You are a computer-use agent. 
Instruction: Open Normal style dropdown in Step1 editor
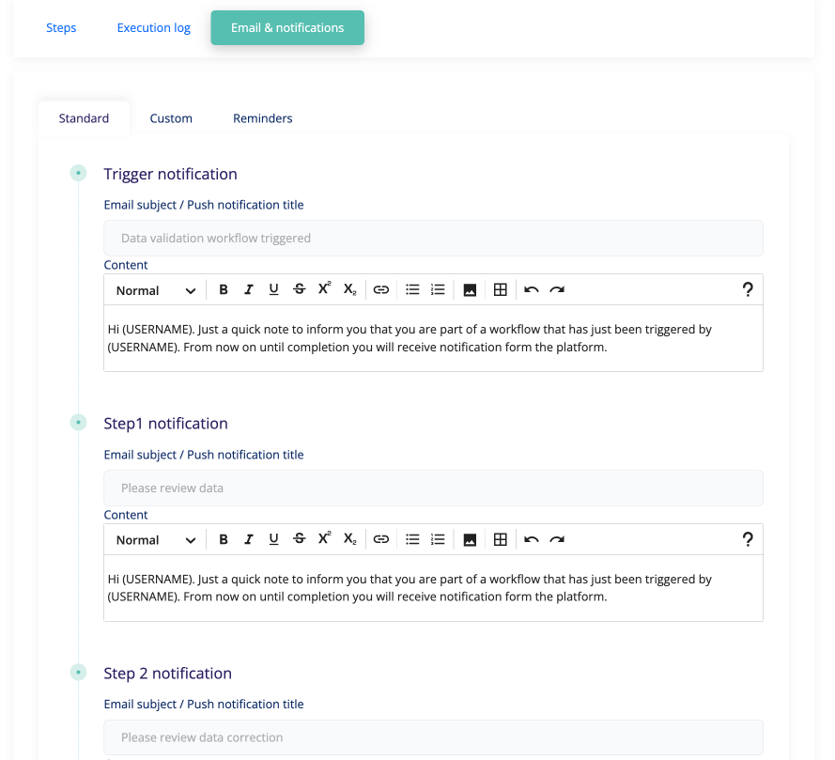[156, 540]
